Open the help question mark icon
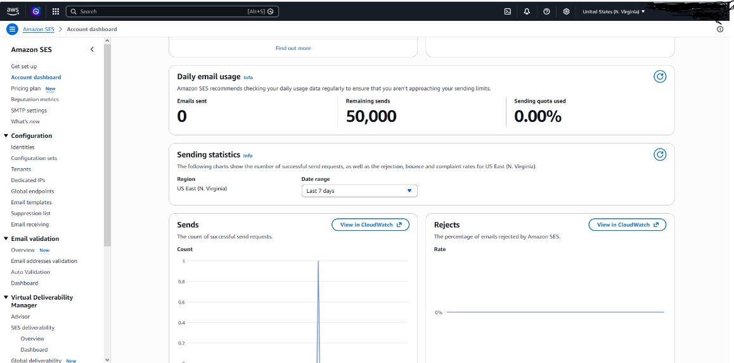Screen dimensions: 734x363 tap(547, 11)
